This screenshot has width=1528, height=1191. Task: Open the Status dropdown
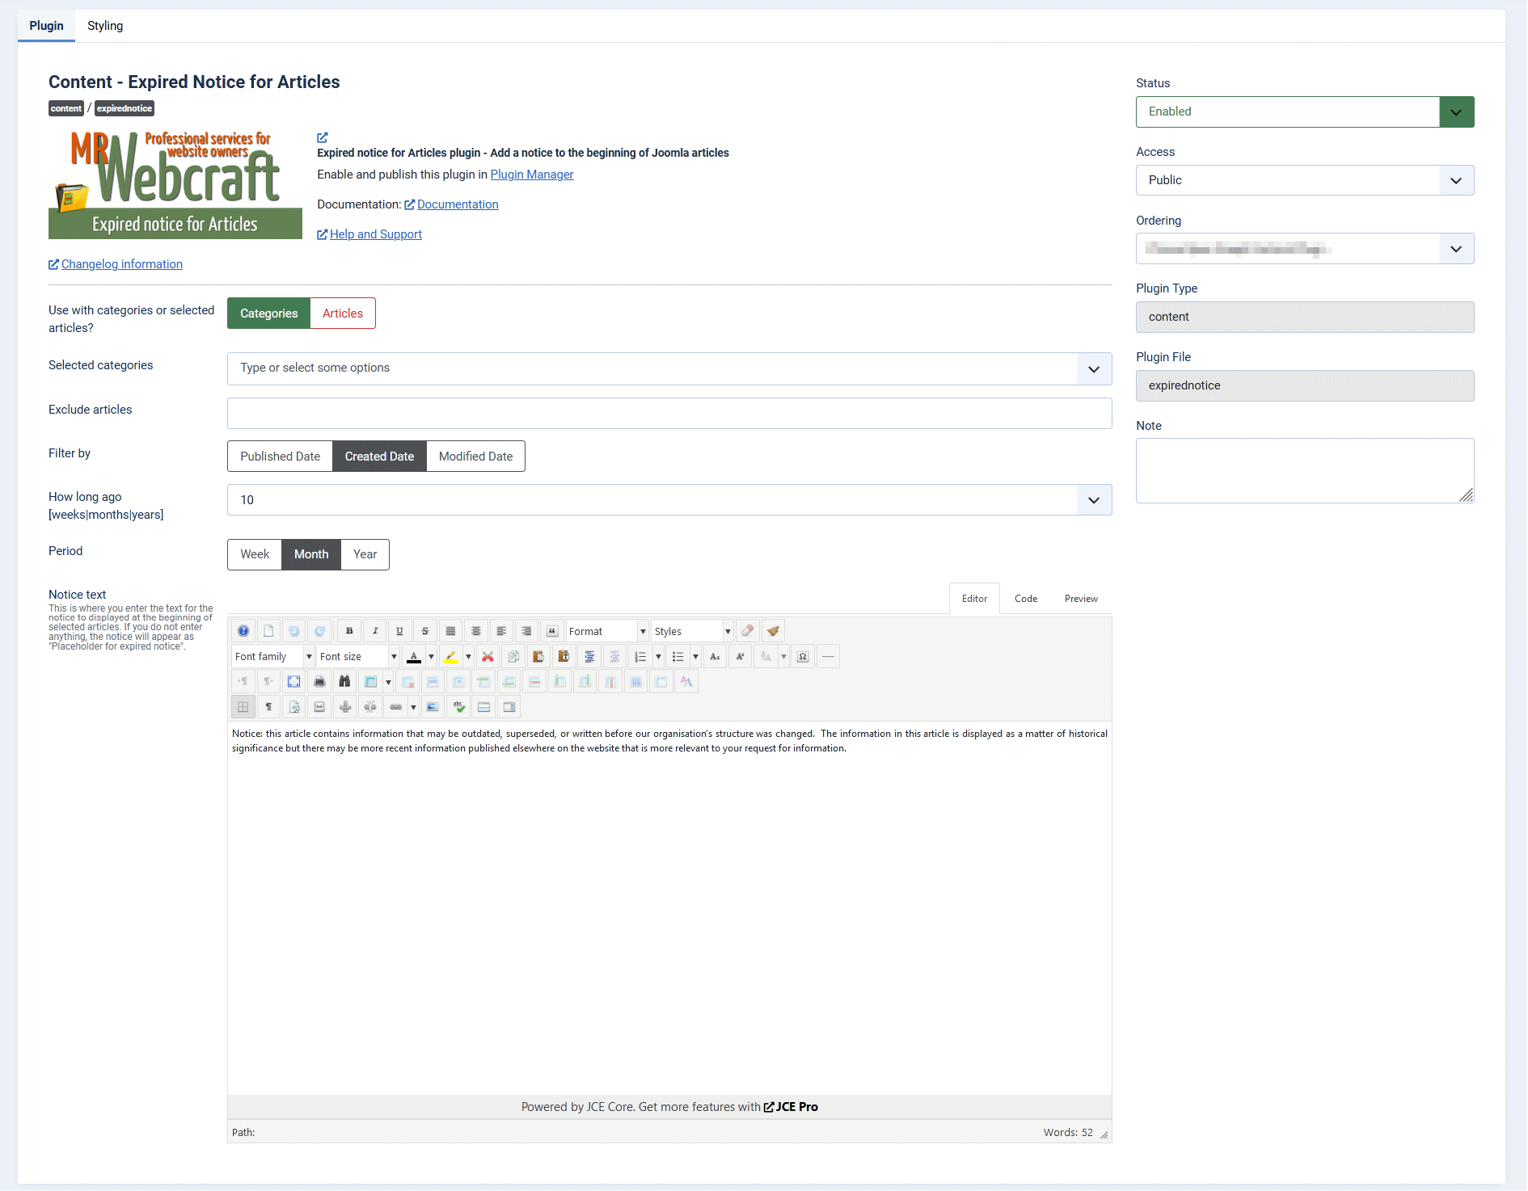tap(1304, 112)
